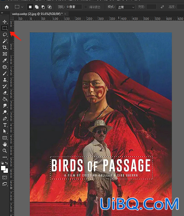The height and width of the screenshot is (216, 184).
Task: Select the History Brush tool
Action: click(x=4, y=86)
